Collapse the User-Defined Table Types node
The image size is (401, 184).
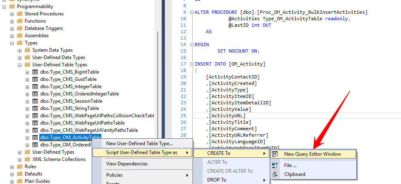[20, 65]
